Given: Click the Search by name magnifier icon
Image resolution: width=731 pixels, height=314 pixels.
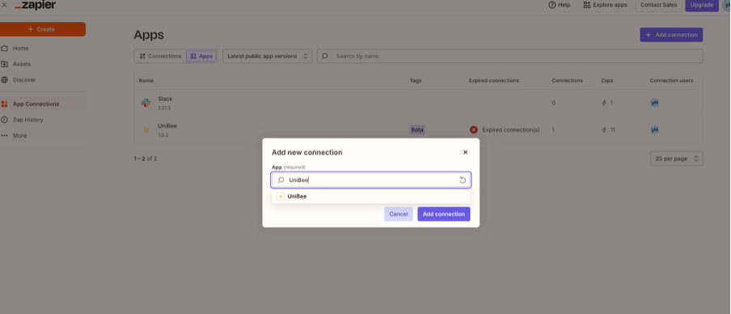Looking at the screenshot, I should coord(325,56).
